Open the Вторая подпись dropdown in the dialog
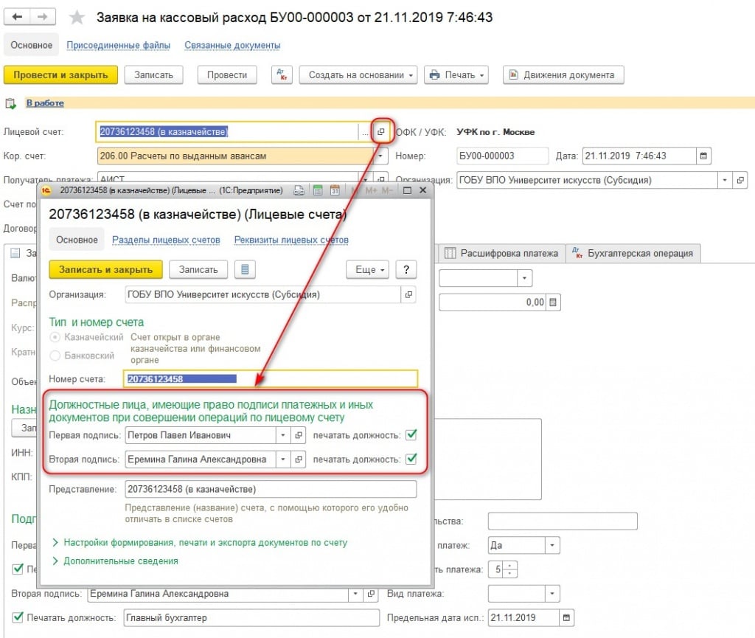The width and height of the screenshot is (755, 638). (283, 460)
